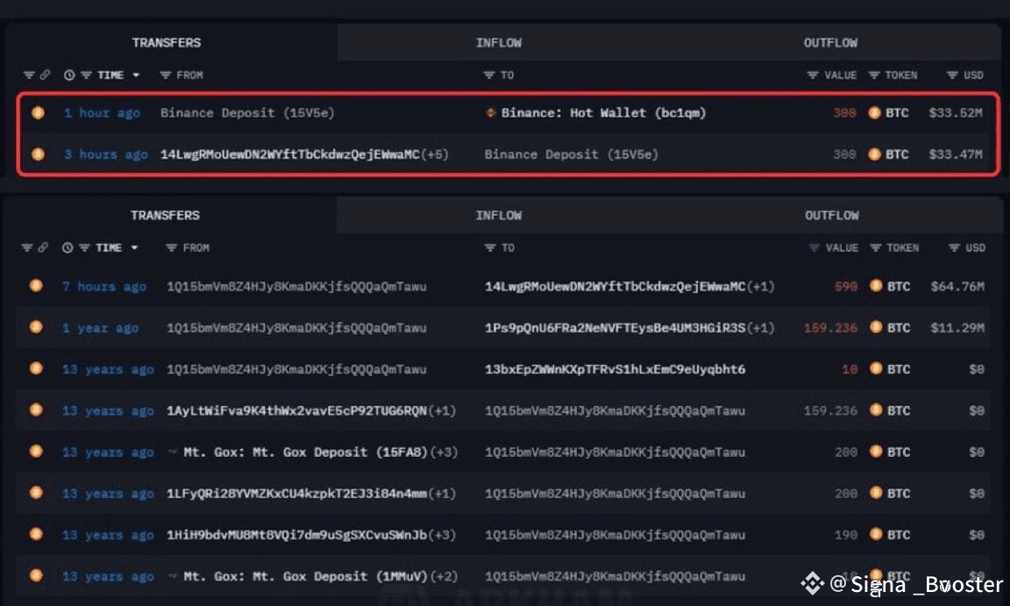Click the BTC token icon in the $33.52M row
The width and height of the screenshot is (1010, 606).
tap(874, 113)
